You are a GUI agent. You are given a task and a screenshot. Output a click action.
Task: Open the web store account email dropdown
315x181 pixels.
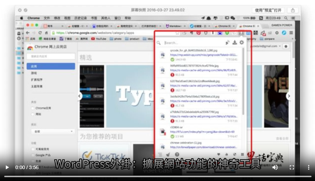(x=266, y=46)
